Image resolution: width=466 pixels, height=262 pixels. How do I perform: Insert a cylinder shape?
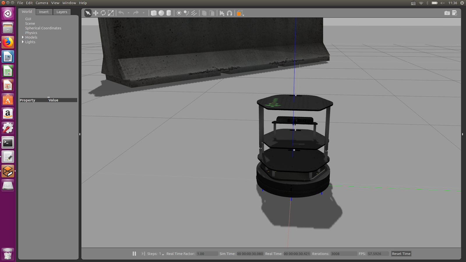pyautogui.click(x=169, y=13)
